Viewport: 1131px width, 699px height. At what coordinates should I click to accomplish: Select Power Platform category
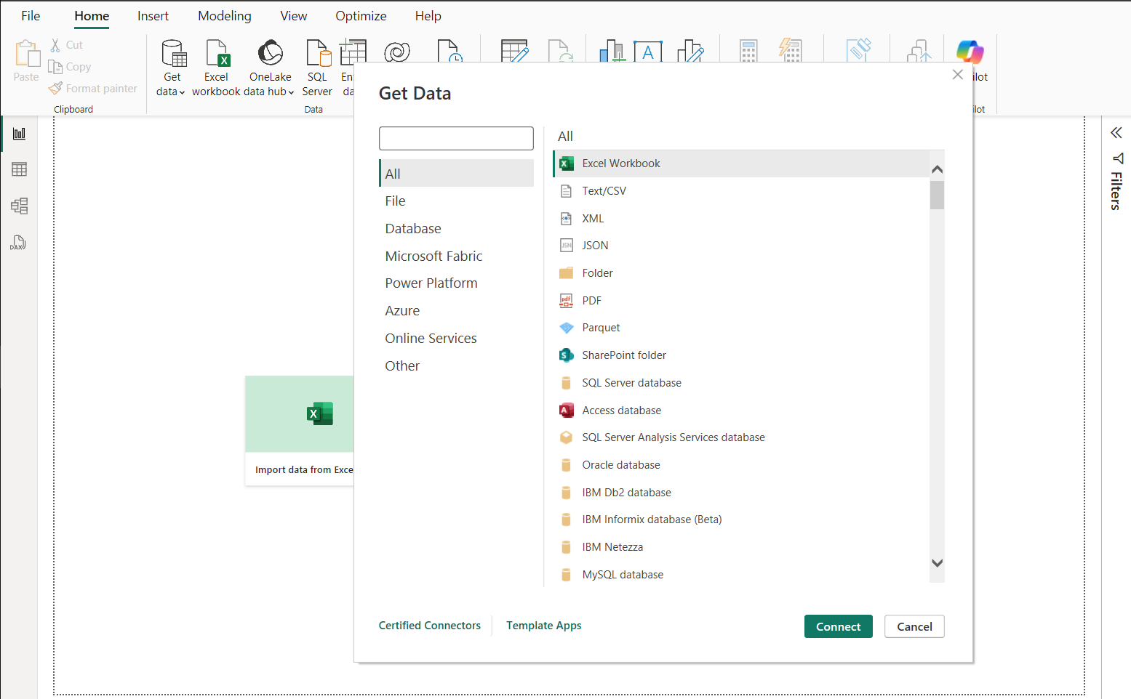click(x=456, y=283)
